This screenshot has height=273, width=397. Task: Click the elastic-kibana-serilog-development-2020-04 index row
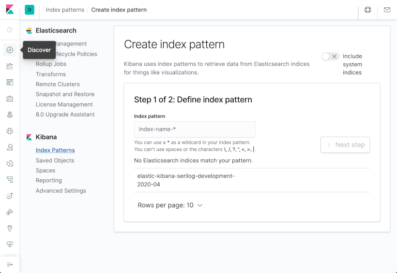(252, 180)
